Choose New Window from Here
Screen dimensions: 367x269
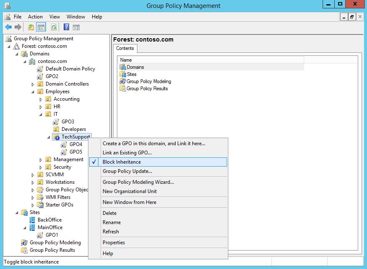click(158, 202)
